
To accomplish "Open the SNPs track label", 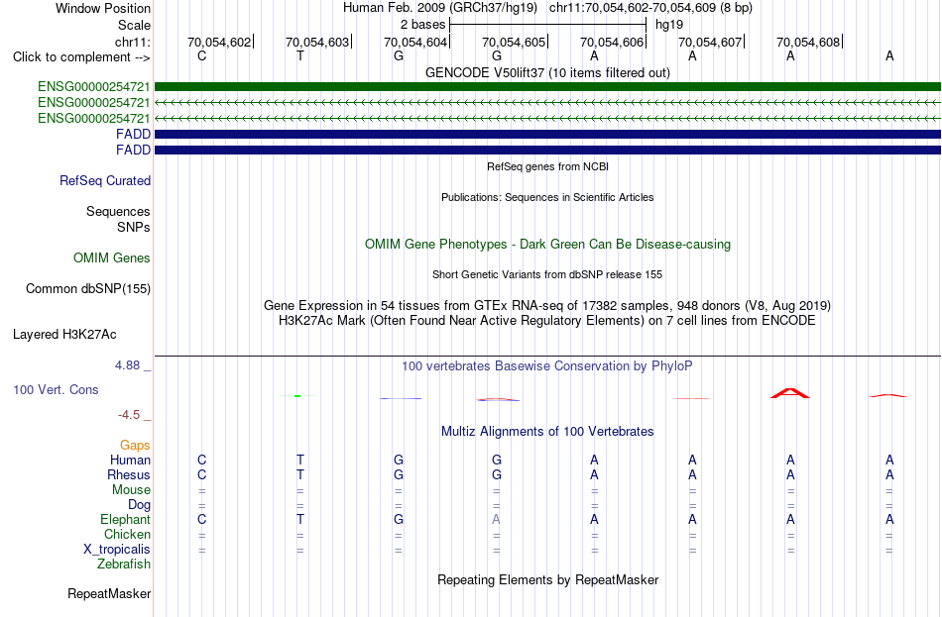I will coord(134,227).
